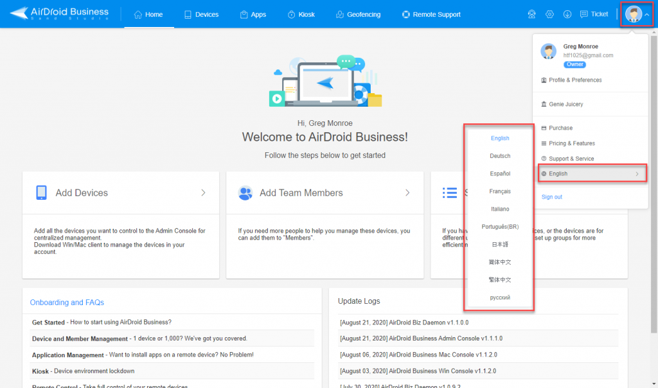This screenshot has height=388, width=658.
Task: Expand the Add Team Members card arrow
Action: point(407,193)
